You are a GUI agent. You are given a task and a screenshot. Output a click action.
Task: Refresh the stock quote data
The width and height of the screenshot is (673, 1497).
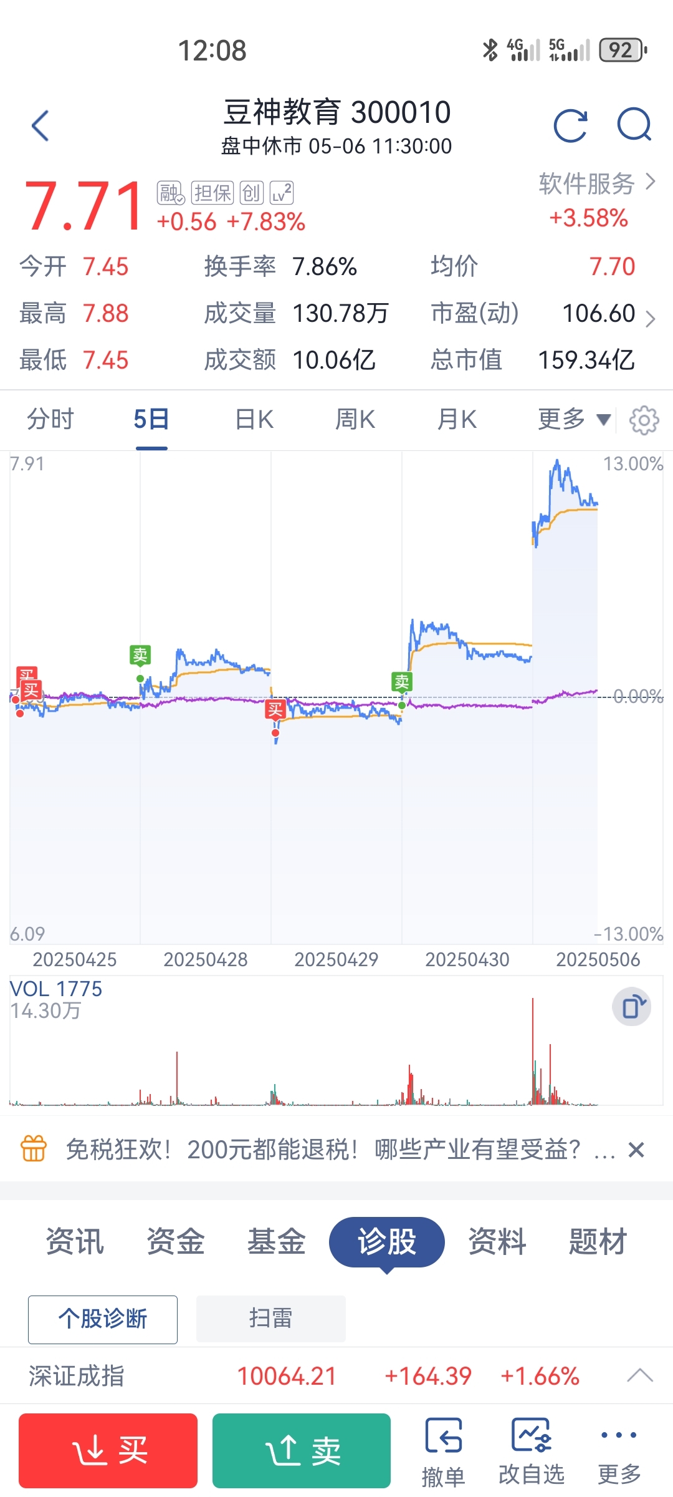[571, 126]
